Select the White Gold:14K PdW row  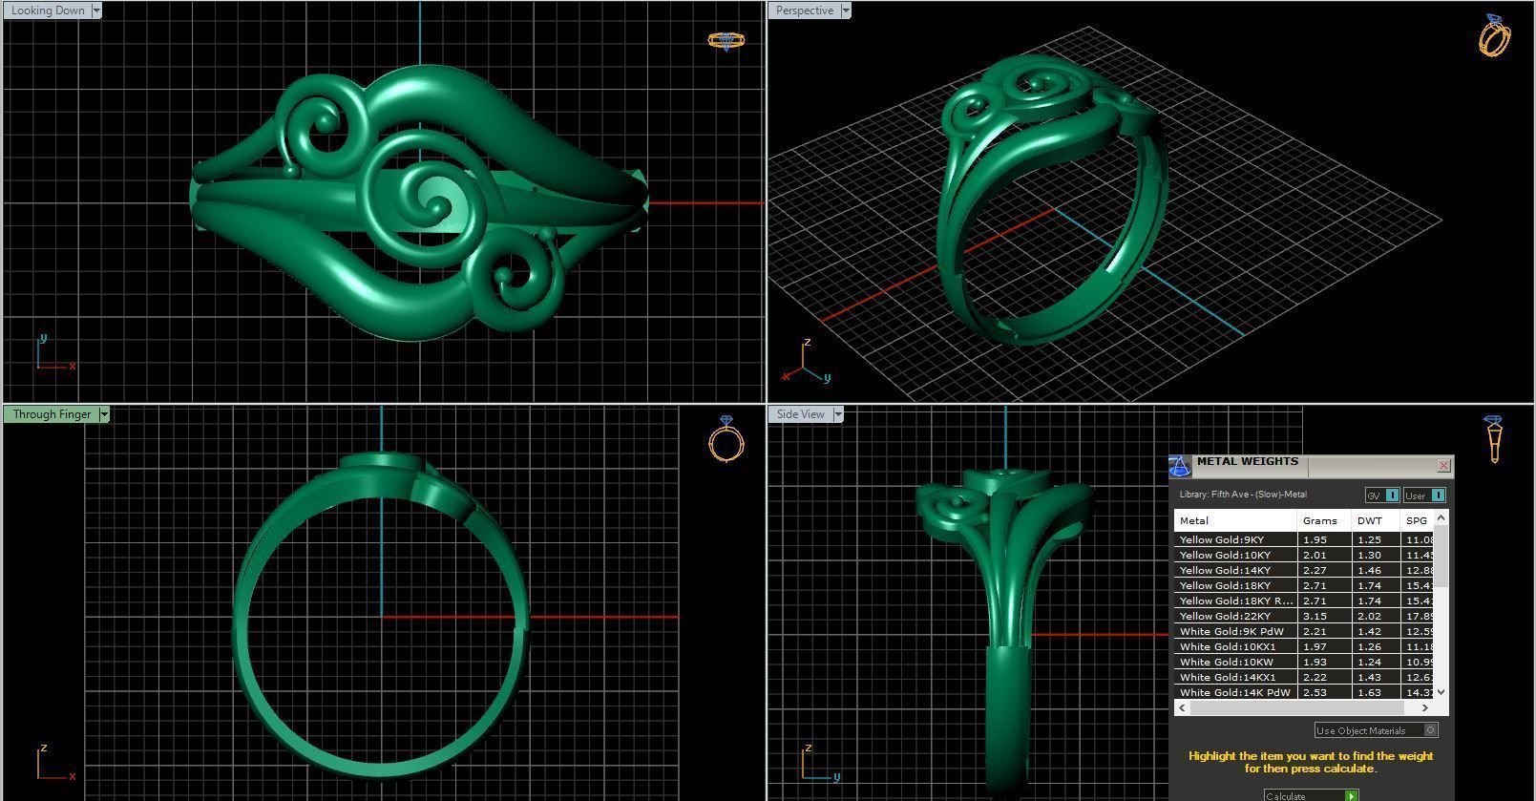point(1304,692)
